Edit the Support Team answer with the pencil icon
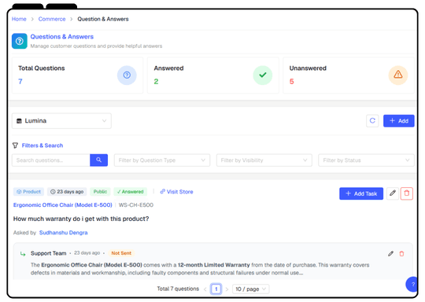 (390, 253)
